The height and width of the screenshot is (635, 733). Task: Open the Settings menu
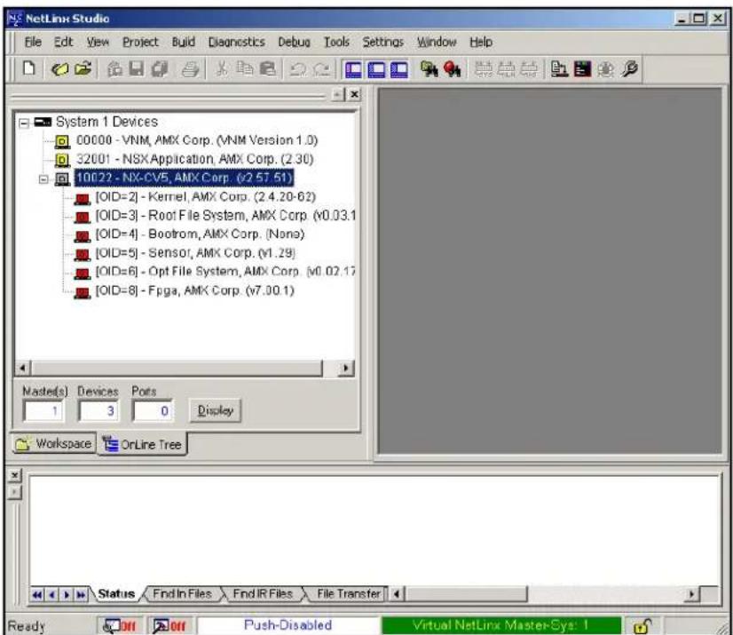click(382, 42)
